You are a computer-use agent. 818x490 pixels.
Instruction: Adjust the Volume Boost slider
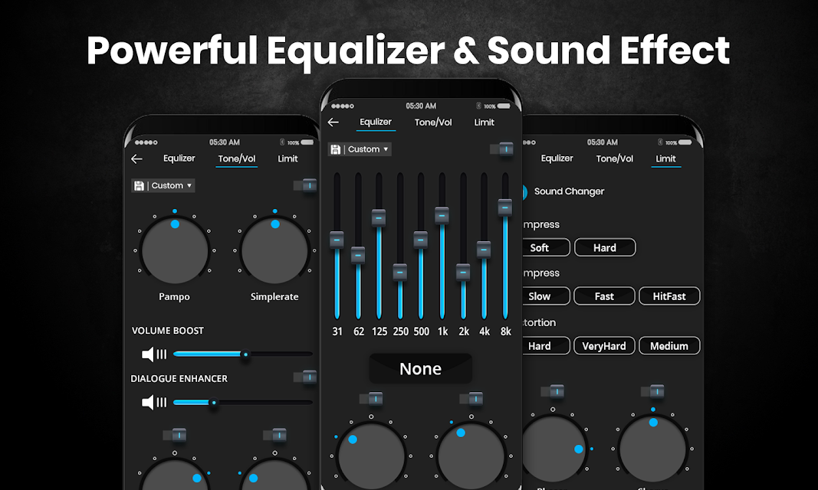(x=242, y=354)
